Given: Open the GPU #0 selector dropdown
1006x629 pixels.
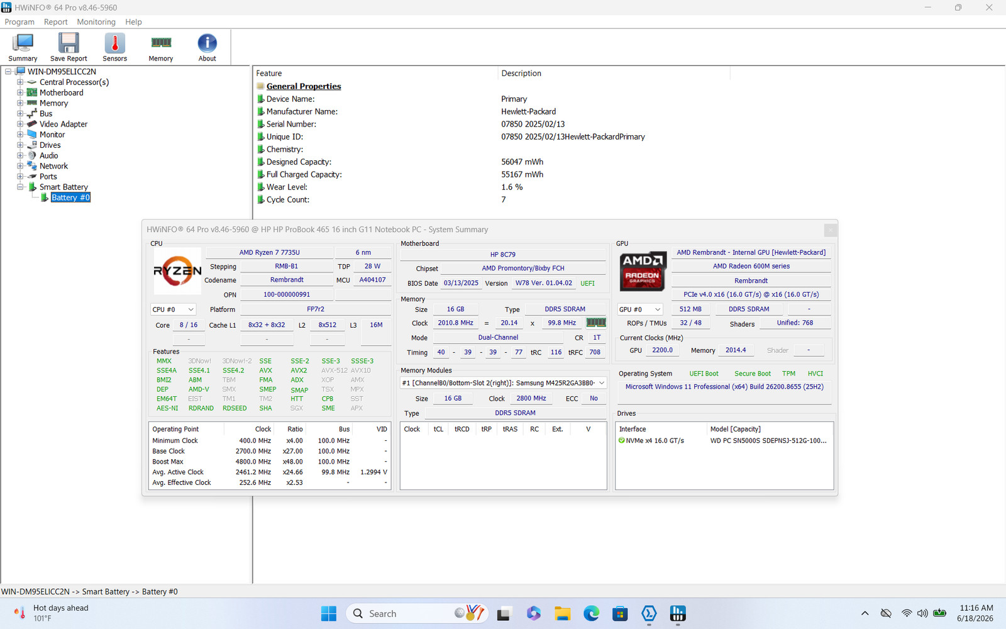Looking at the screenshot, I should click(640, 309).
